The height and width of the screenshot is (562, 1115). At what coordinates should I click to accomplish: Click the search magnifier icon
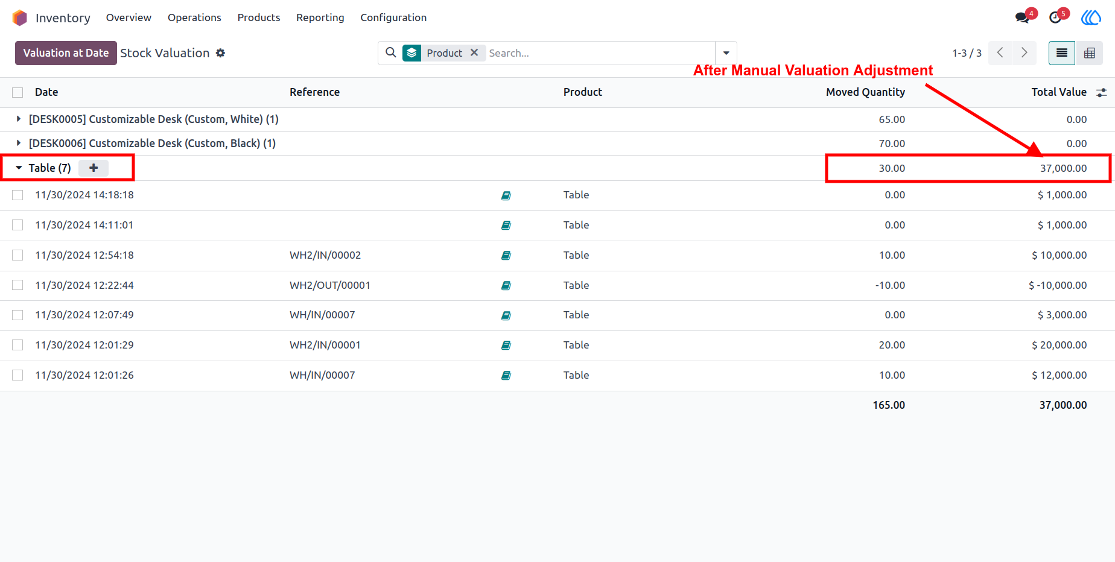coord(391,52)
